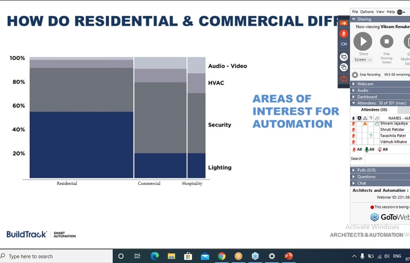Click the webcam camera icon in side strip
This screenshot has height=263, width=410.
tap(344, 44)
